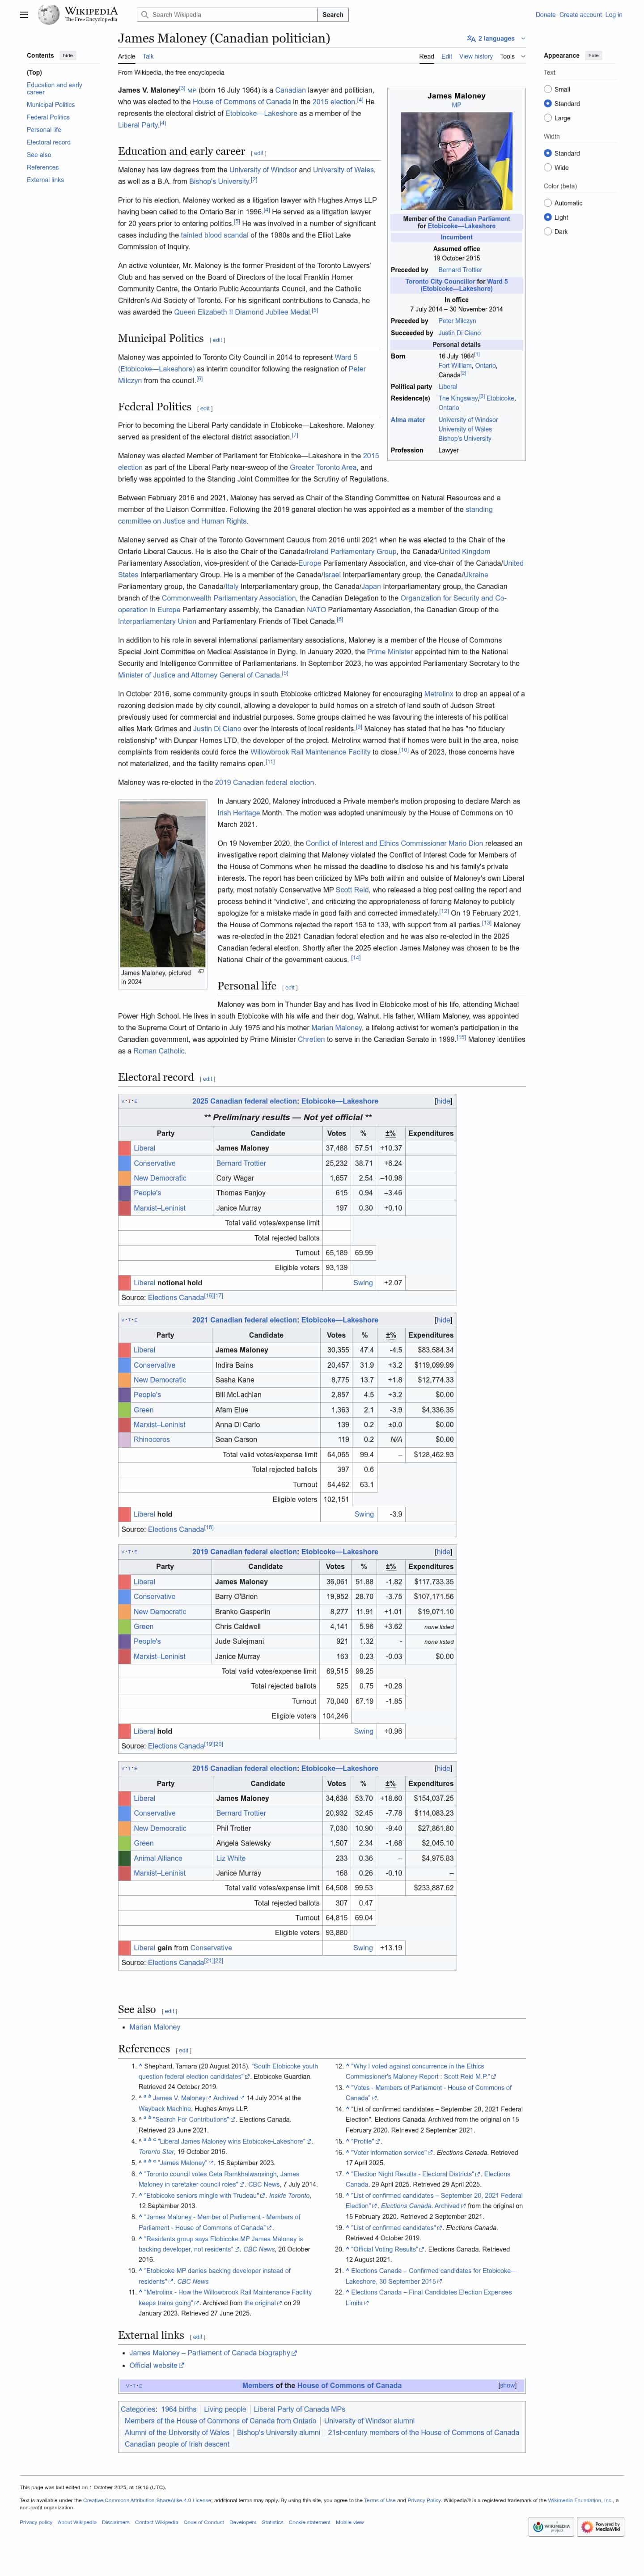Jump to Personal life in Contents
The height and width of the screenshot is (2576, 644).
44,130
